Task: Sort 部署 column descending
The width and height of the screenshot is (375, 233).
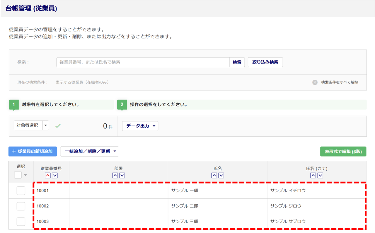Action: click(122, 175)
